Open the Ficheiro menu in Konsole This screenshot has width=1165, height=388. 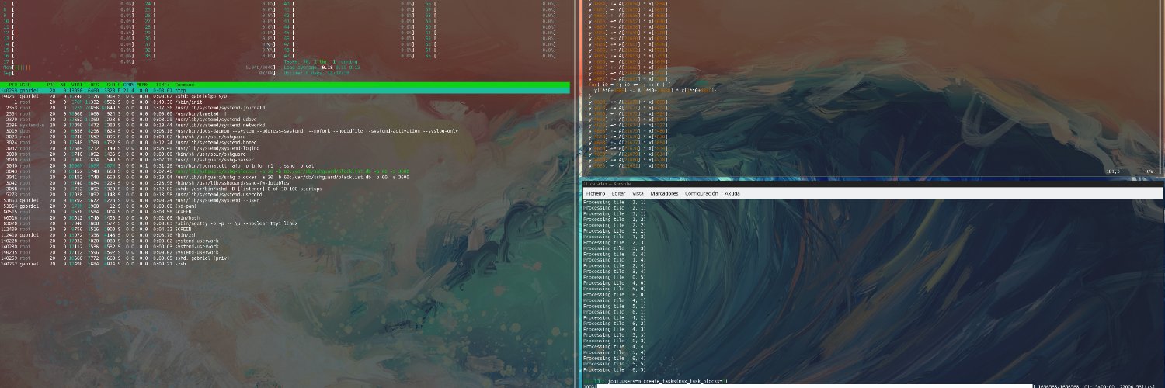596,193
